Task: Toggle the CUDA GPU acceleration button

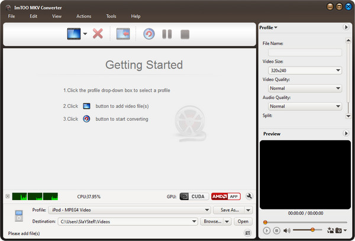Action: click(x=193, y=197)
